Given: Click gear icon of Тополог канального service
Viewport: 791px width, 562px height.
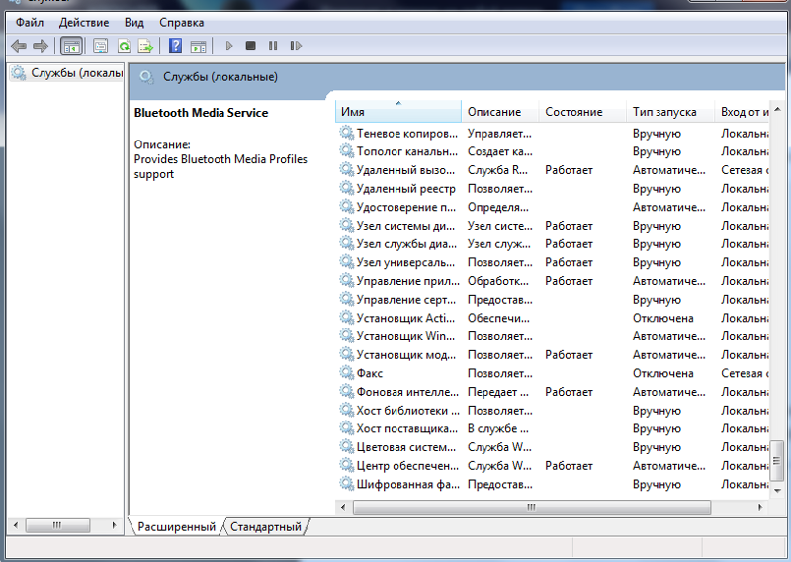Looking at the screenshot, I should [347, 151].
